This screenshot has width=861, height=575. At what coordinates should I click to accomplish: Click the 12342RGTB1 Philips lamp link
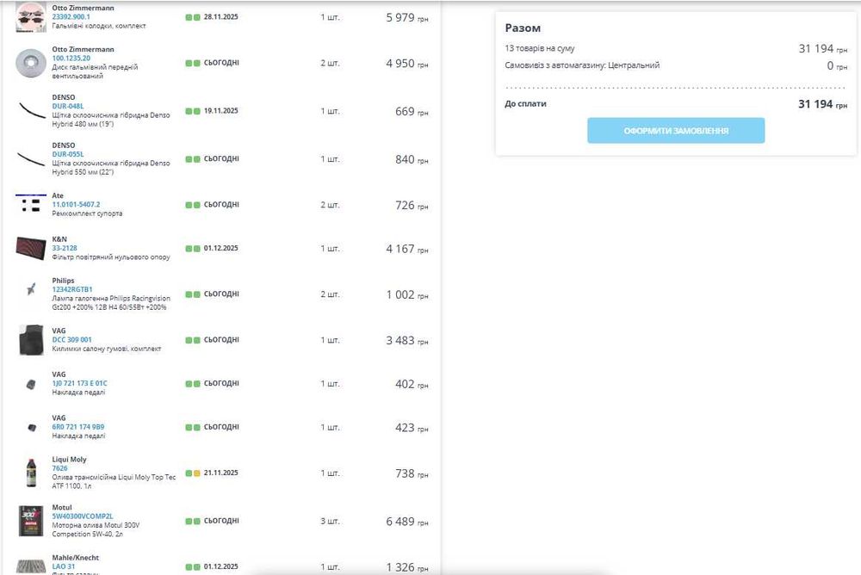tap(72, 289)
